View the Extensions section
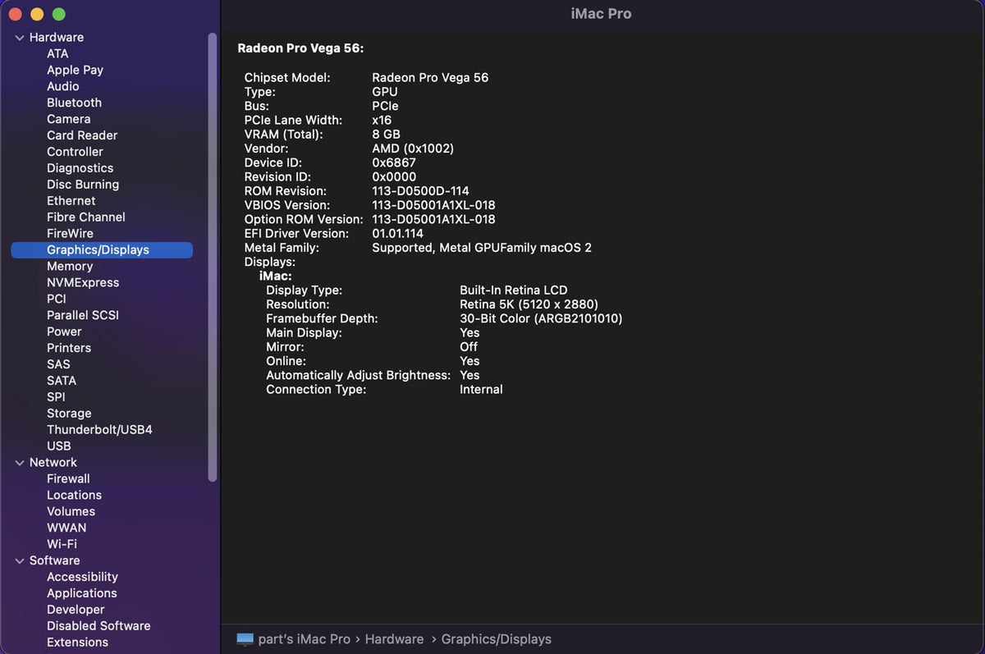 (77, 643)
